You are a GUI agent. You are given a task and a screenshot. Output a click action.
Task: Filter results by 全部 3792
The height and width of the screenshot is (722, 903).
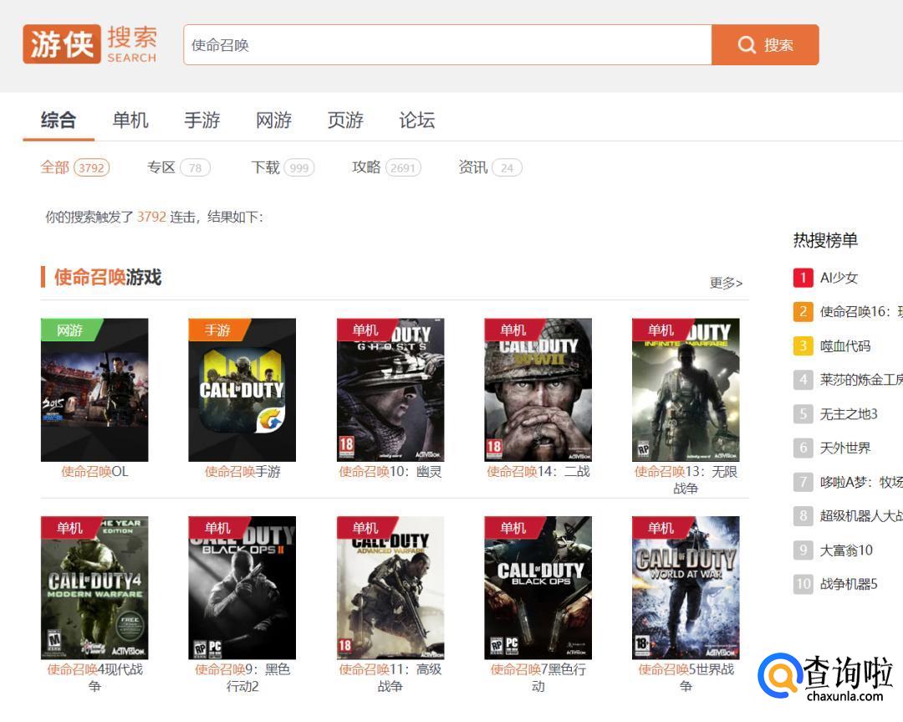point(75,167)
